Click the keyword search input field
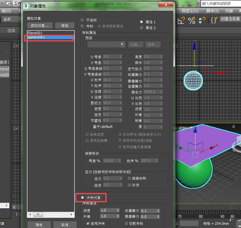Viewport: 241px width, 228px height. (x=221, y=3)
